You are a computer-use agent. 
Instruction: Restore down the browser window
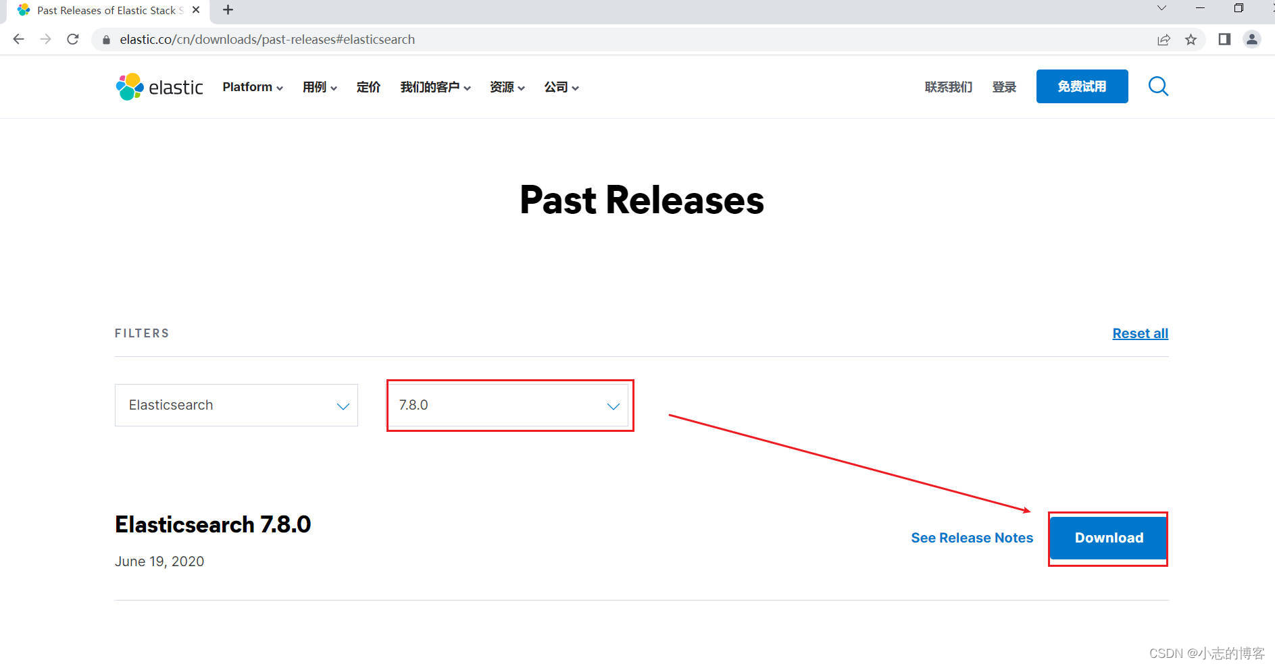click(x=1239, y=8)
